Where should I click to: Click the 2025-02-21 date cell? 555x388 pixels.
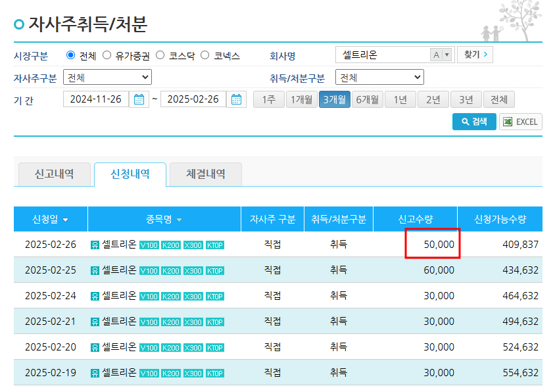50,322
